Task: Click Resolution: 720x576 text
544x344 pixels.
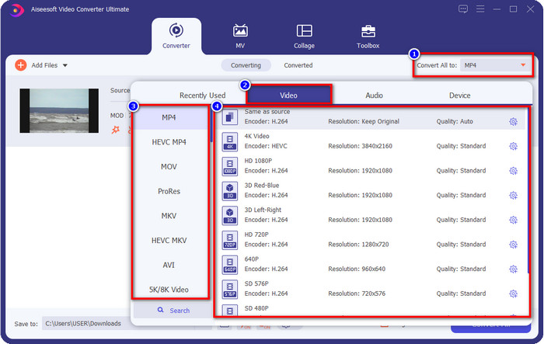Action: (x=357, y=294)
